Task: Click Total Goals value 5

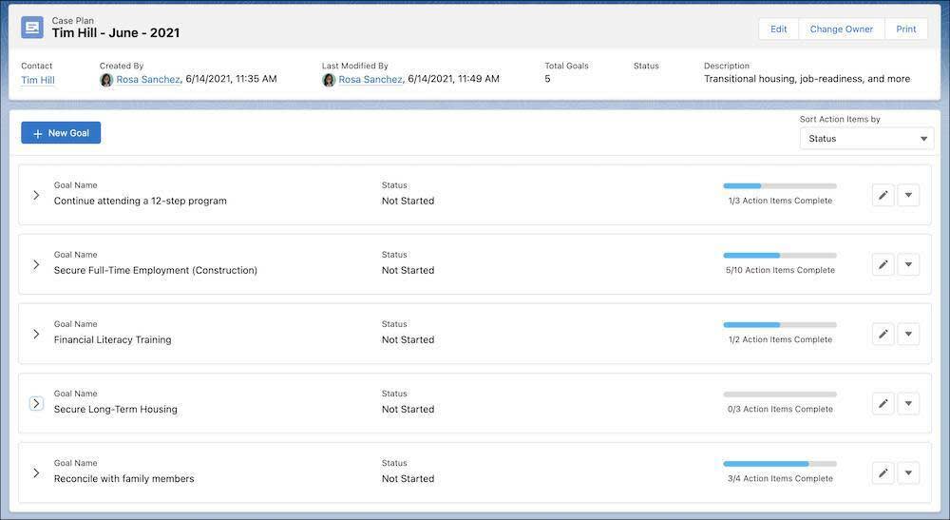Action: click(x=548, y=79)
